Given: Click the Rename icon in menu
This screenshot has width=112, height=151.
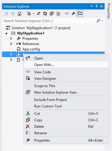Looking at the screenshot, I should [x=28, y=133].
